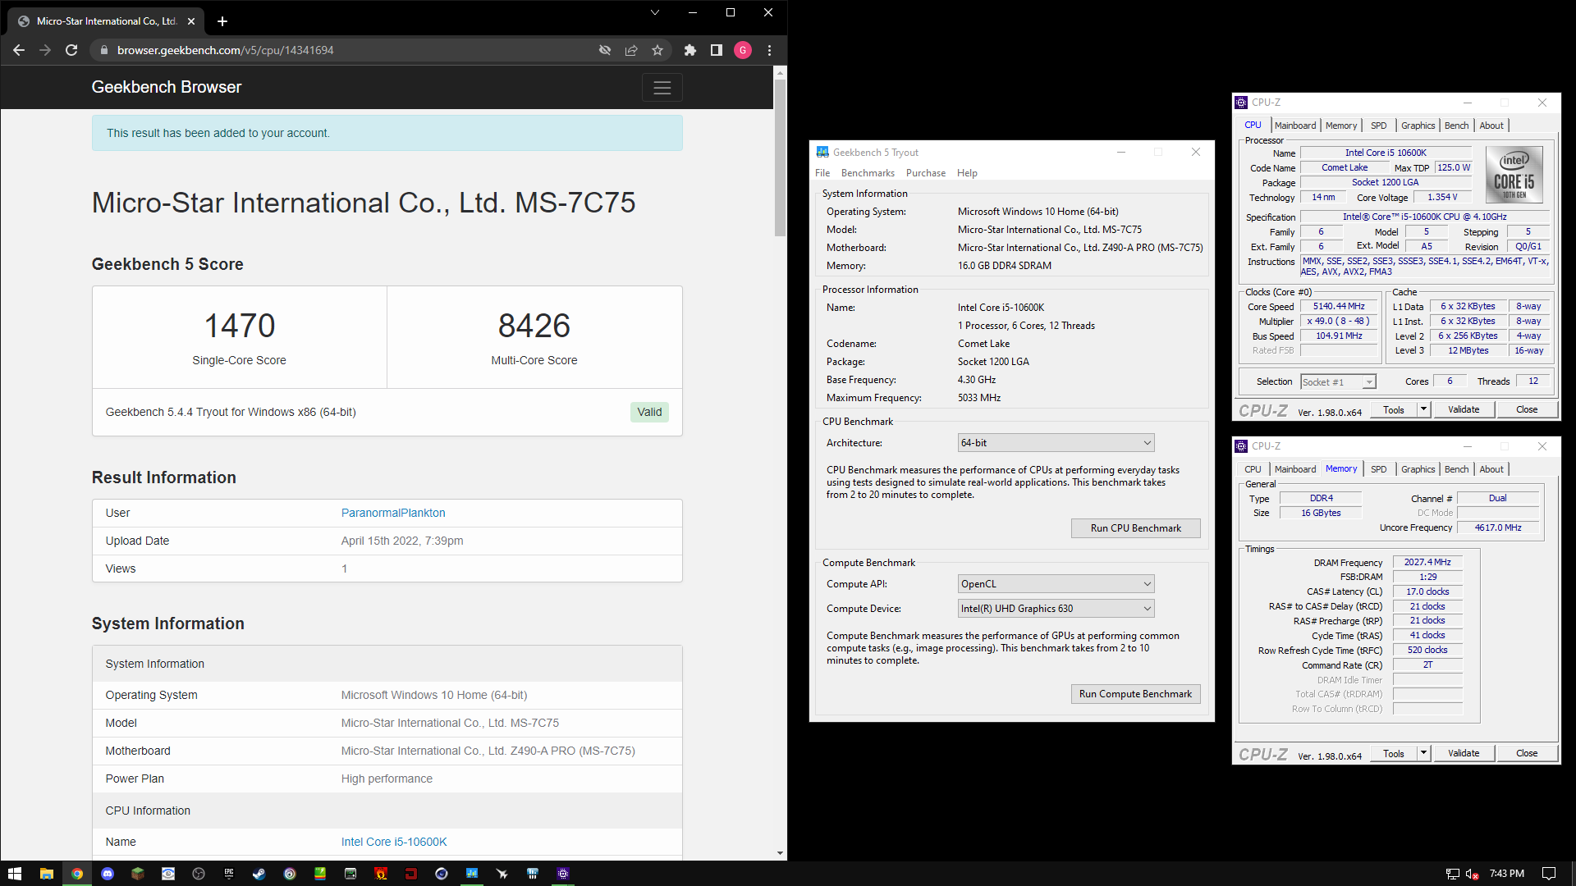
Task: Click the 8426 multi-core score
Action: [x=534, y=326]
